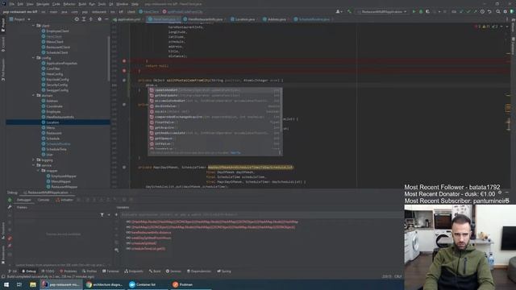
Task: Click the Project tree vertical scrollbar
Action: (x=108, y=59)
